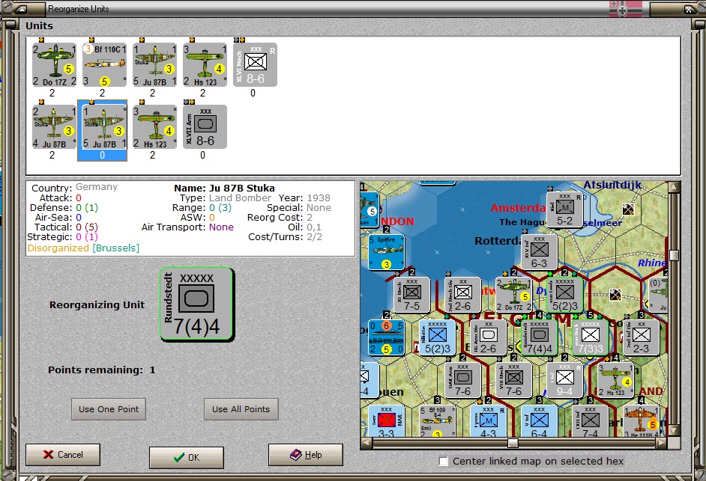Click the von Bock 7(3)3 HQ counter

591,337
